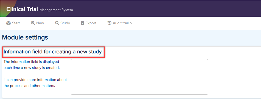
Task: Click the Study search magnifier icon
Action: click(57, 23)
